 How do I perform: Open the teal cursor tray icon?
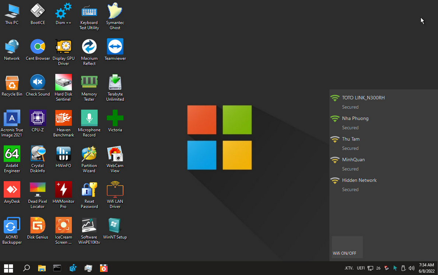[x=395, y=268]
